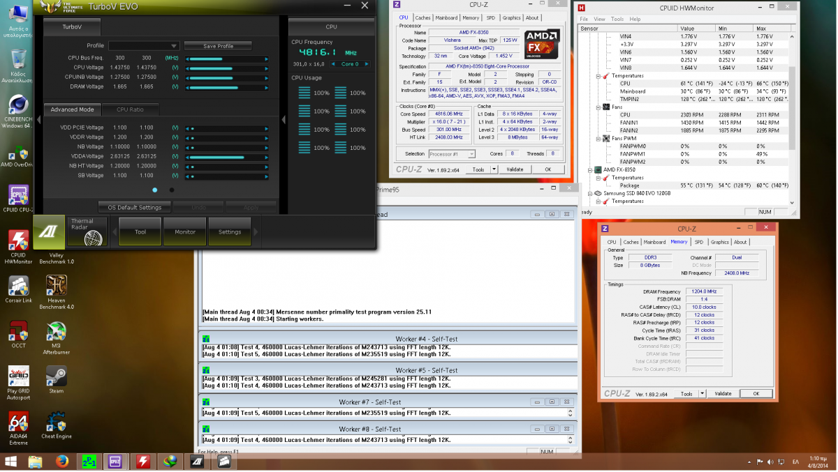Select the Steam desktop icon
Viewport: 838px width, 472px height.
click(x=57, y=381)
